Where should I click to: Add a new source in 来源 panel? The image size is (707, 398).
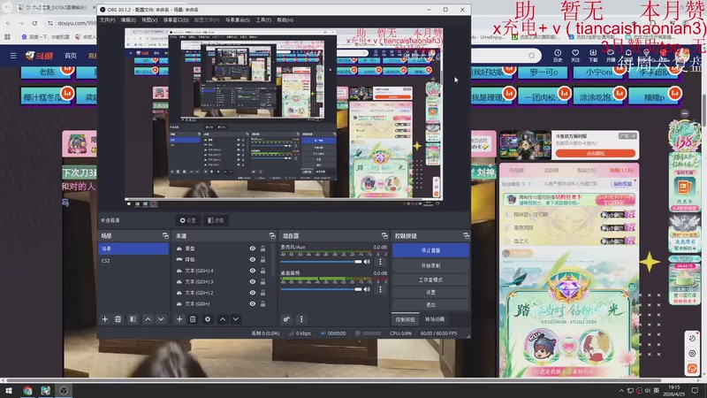(179, 319)
